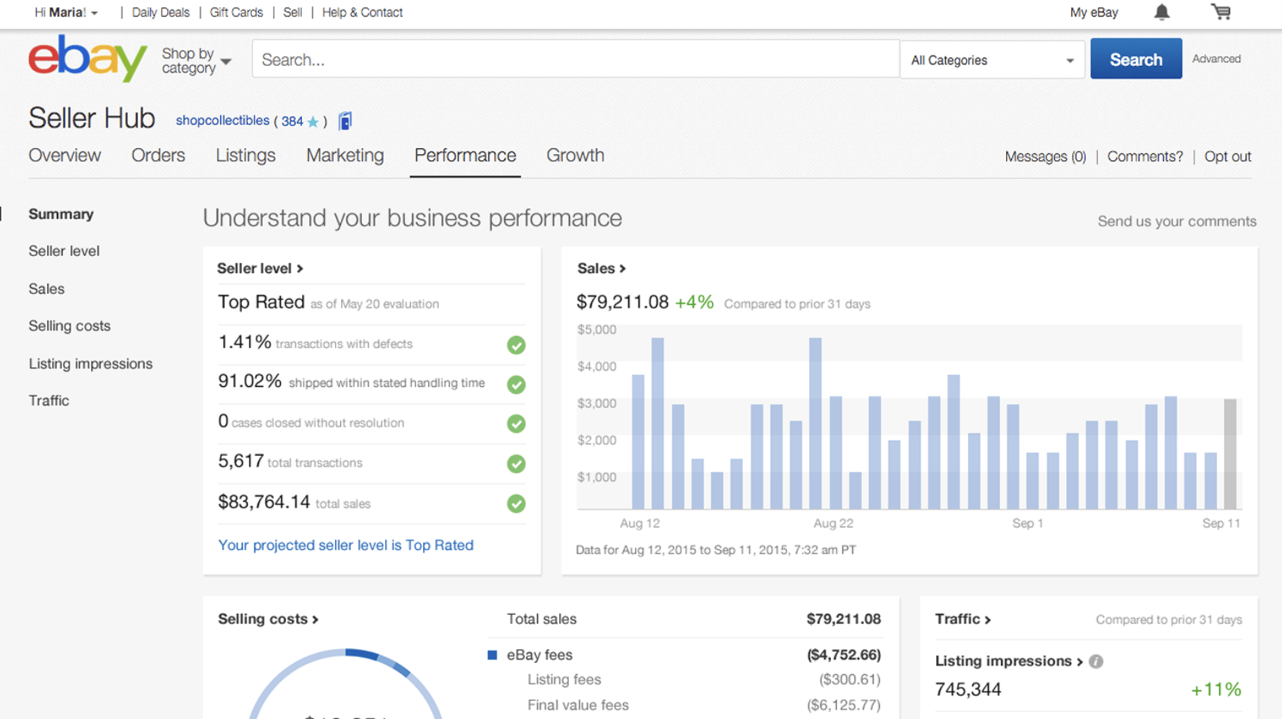Click your projected seller level link
The width and height of the screenshot is (1282, 719).
tap(346, 545)
